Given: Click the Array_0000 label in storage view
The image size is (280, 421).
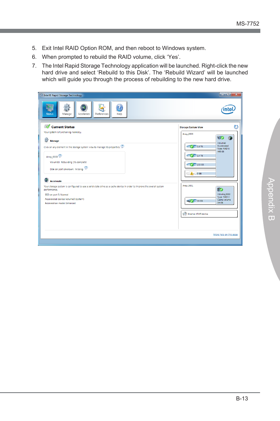Looking at the screenshot, I should [188, 134].
